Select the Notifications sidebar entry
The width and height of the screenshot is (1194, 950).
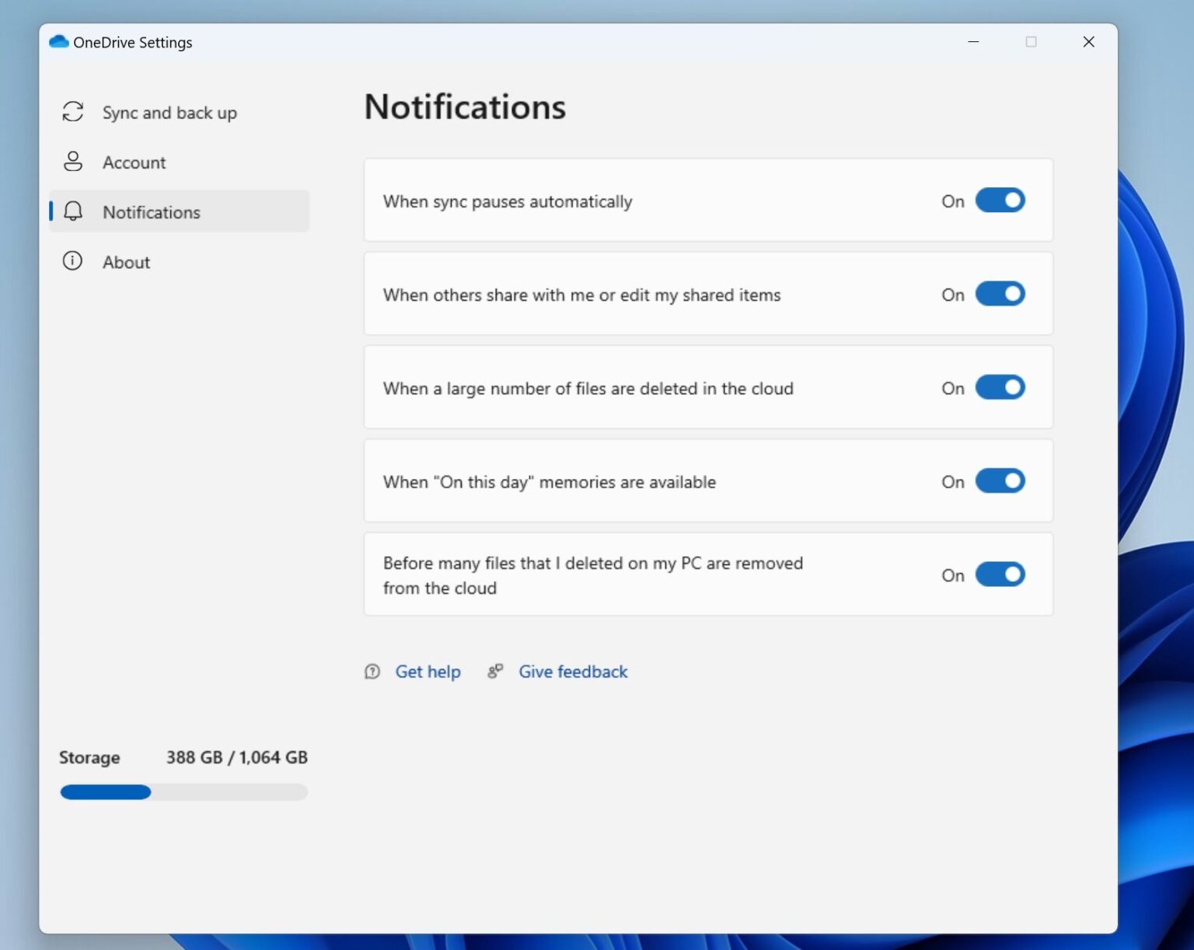click(151, 211)
